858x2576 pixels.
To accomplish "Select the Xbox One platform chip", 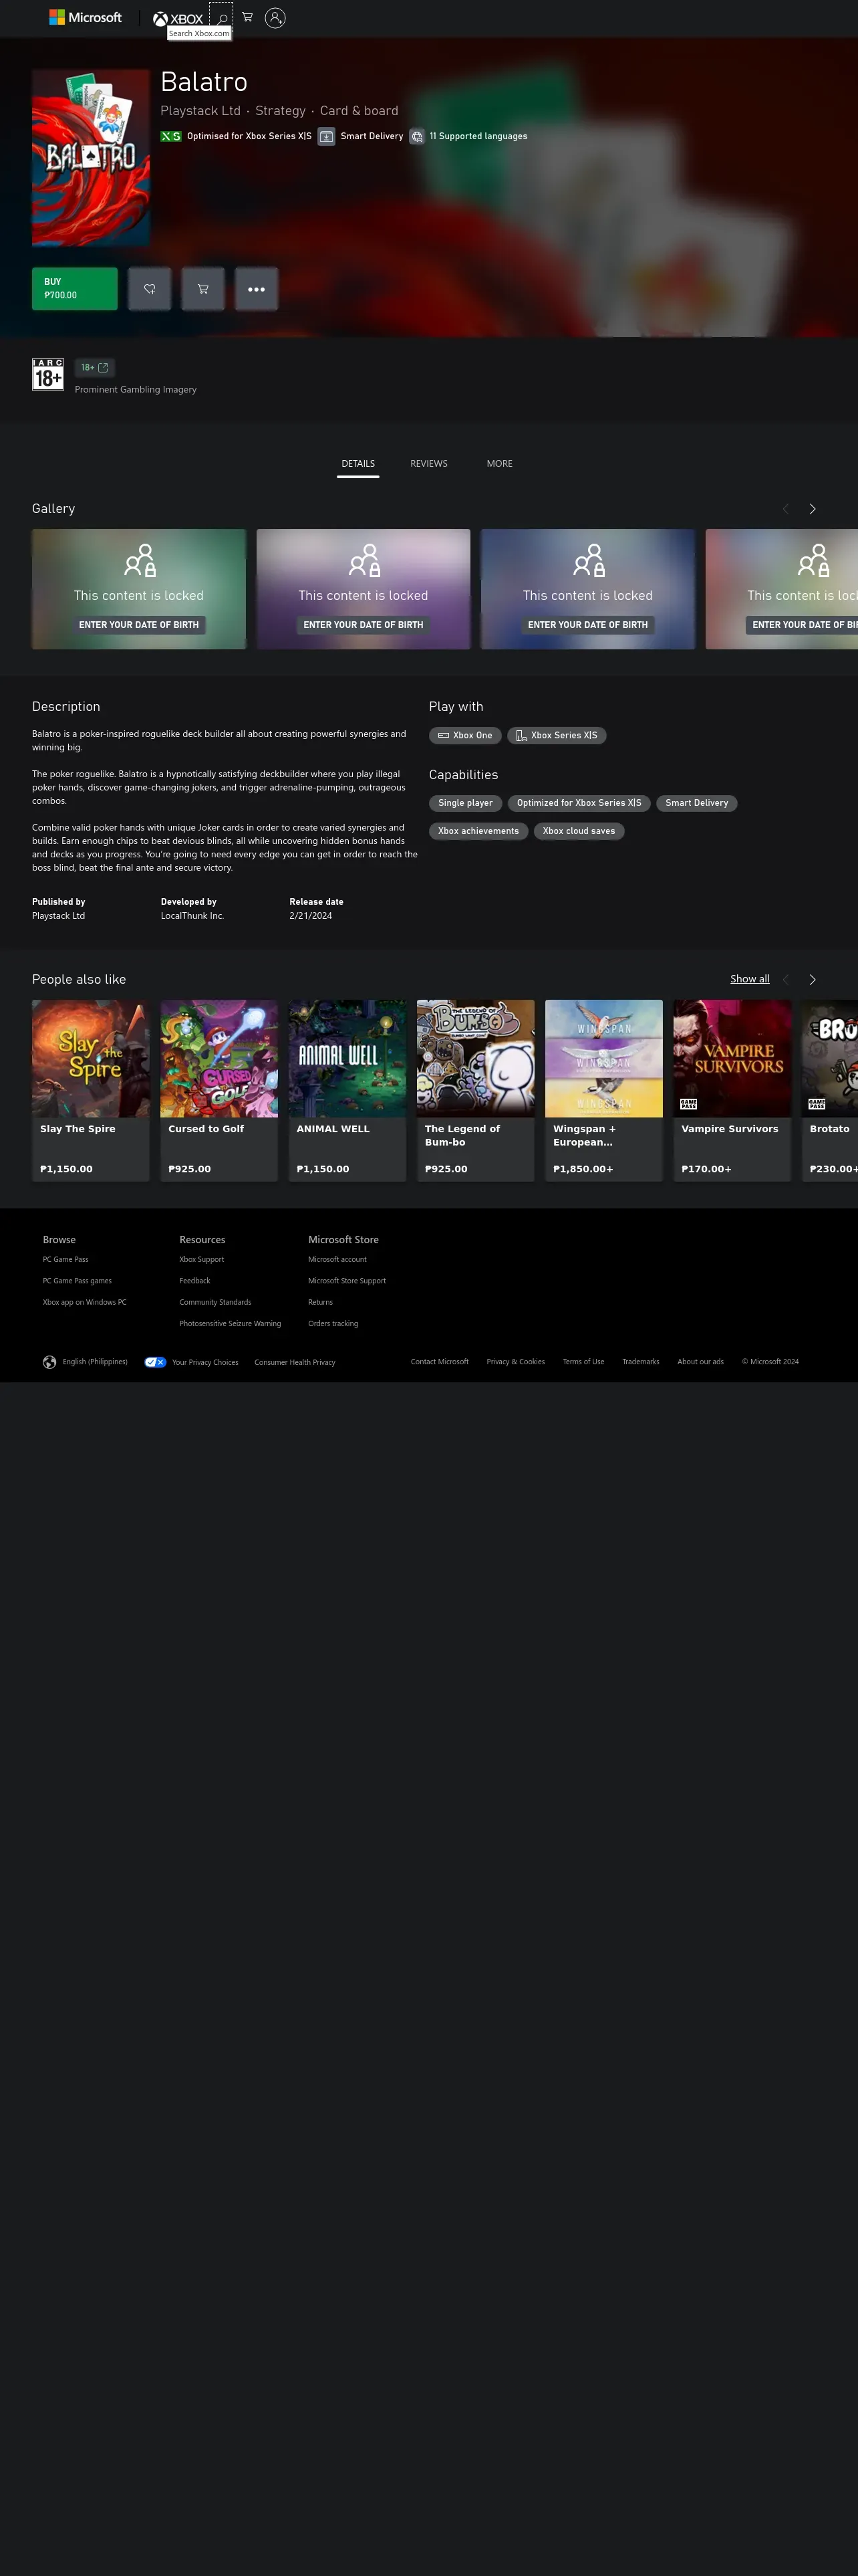I will (x=466, y=735).
